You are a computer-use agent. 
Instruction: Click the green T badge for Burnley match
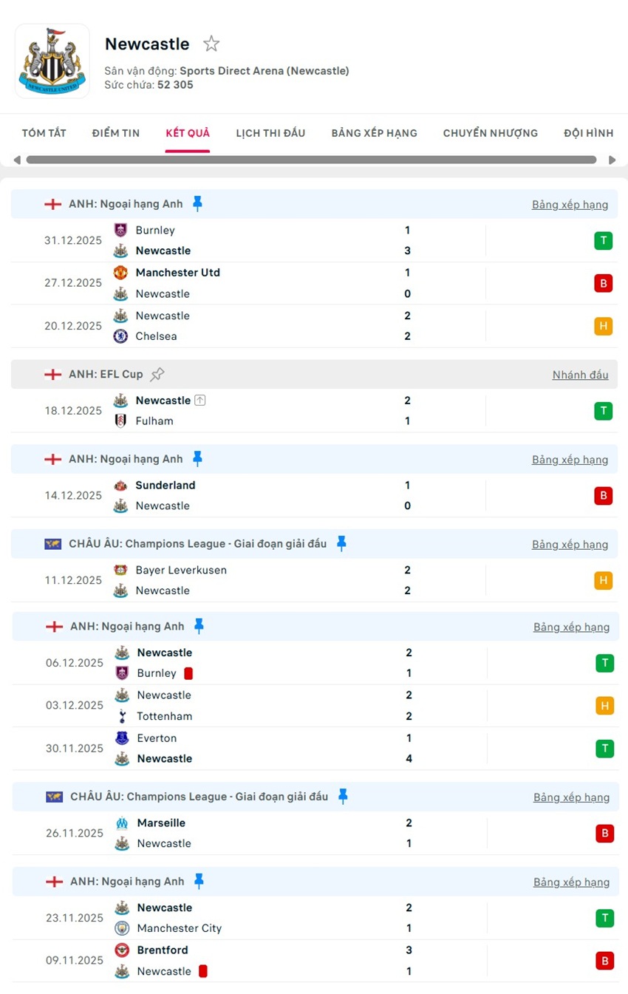pyautogui.click(x=604, y=240)
